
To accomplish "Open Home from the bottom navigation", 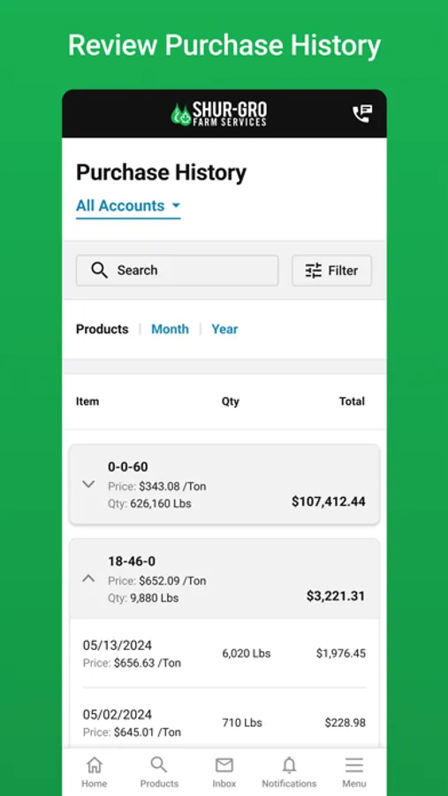I will (x=95, y=772).
